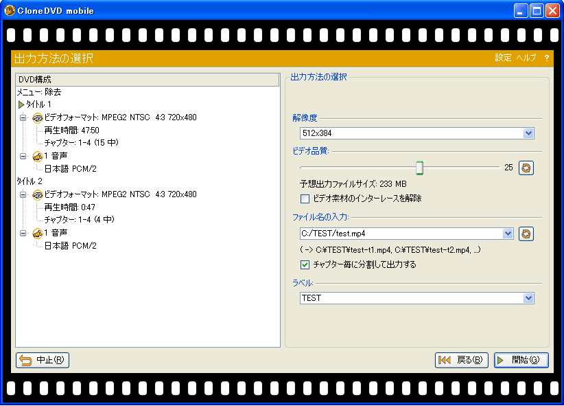
Task: Click the DVD構成 column header
Action: [x=148, y=80]
